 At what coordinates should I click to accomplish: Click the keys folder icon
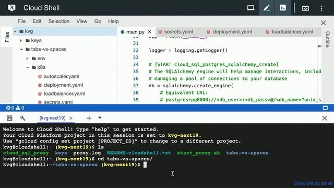[x=28, y=40]
